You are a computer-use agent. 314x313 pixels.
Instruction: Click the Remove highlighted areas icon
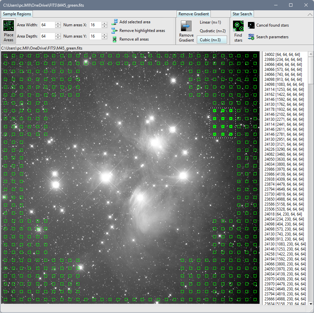[115, 31]
